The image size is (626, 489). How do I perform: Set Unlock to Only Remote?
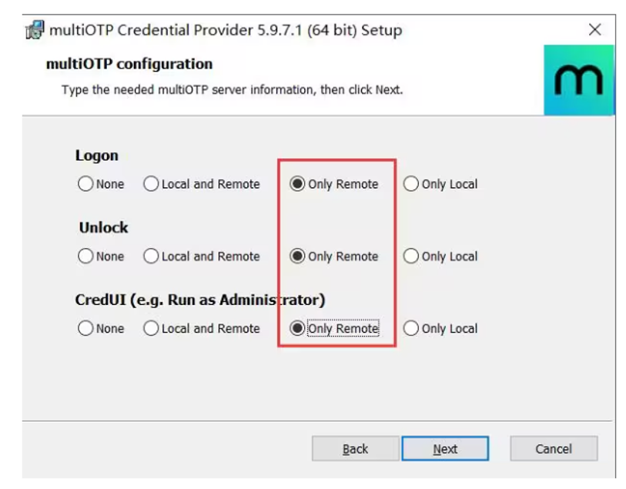pyautogui.click(x=297, y=256)
